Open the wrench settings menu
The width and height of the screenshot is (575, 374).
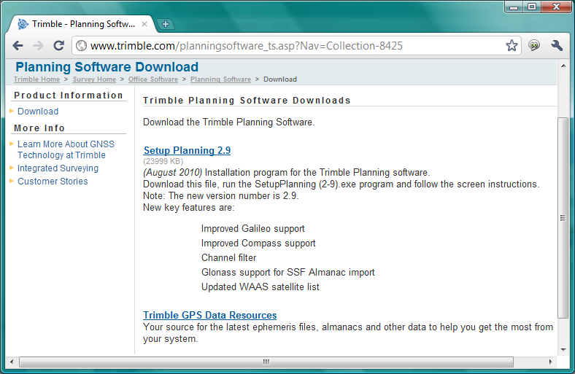click(x=557, y=45)
